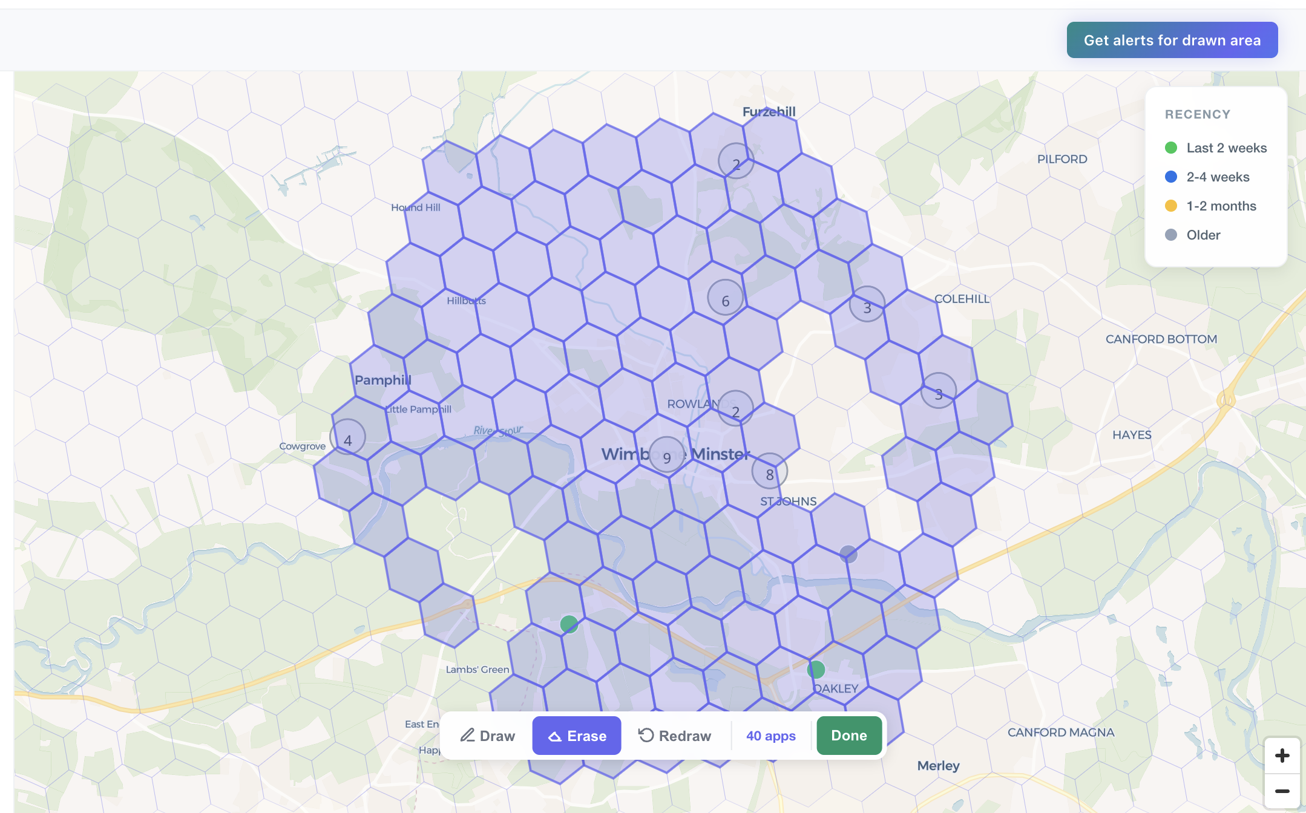1306x813 pixels.
Task: Finish drawing with the Done button
Action: tap(849, 736)
